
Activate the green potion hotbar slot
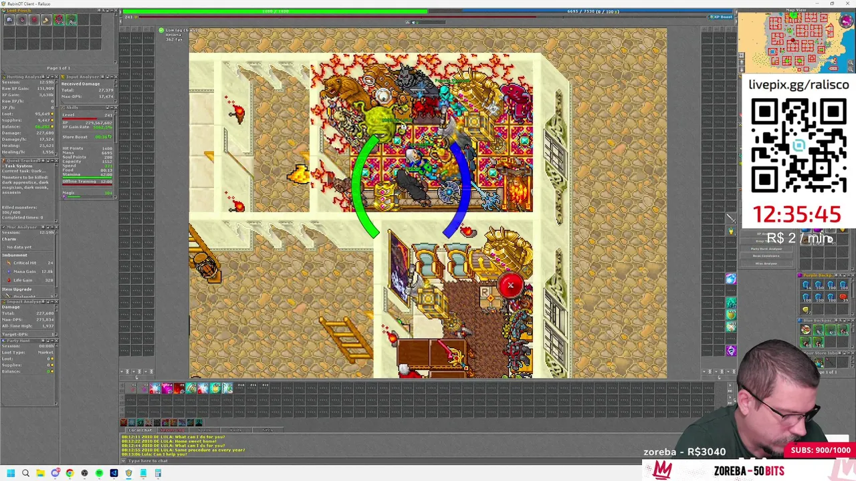(227, 388)
